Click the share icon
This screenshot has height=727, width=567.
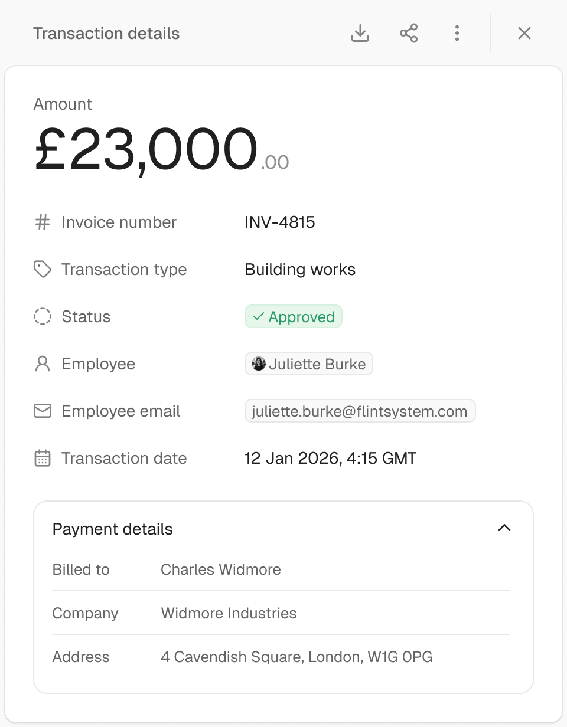click(409, 34)
